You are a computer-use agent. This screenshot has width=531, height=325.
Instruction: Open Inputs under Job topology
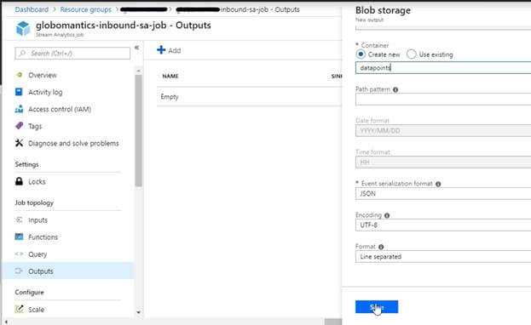click(38, 220)
